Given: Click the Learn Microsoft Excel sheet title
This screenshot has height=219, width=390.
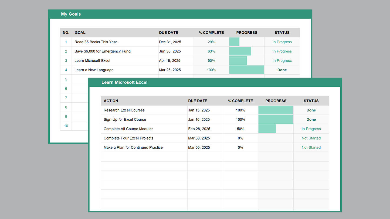Looking at the screenshot, I should coord(124,82).
